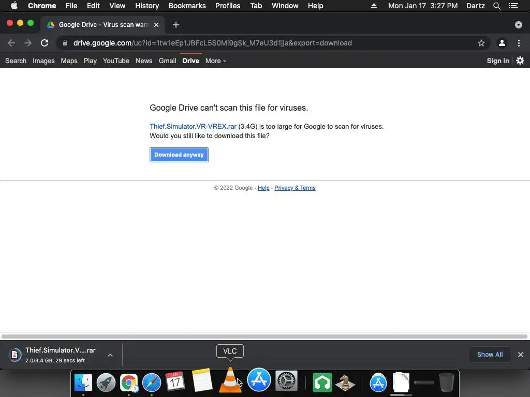Image resolution: width=530 pixels, height=397 pixels.
Task: Open the History menu
Action: click(146, 6)
